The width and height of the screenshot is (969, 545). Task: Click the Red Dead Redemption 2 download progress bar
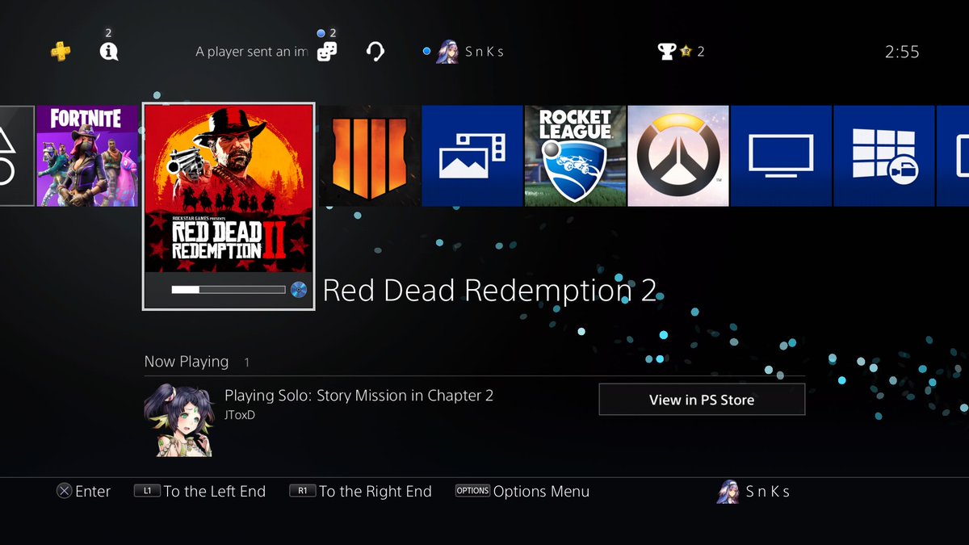click(229, 289)
